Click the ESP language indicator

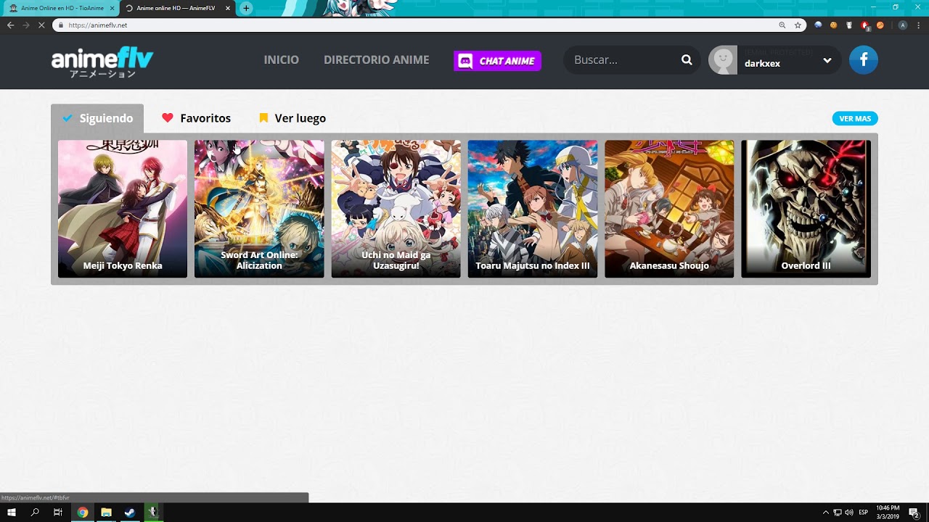click(x=864, y=513)
